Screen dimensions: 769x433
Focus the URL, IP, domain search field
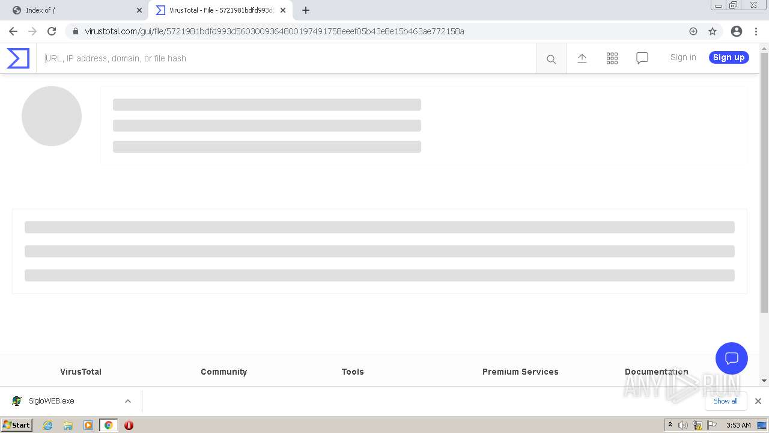point(286,58)
